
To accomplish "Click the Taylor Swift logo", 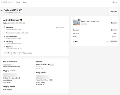I will click(7, 2).
